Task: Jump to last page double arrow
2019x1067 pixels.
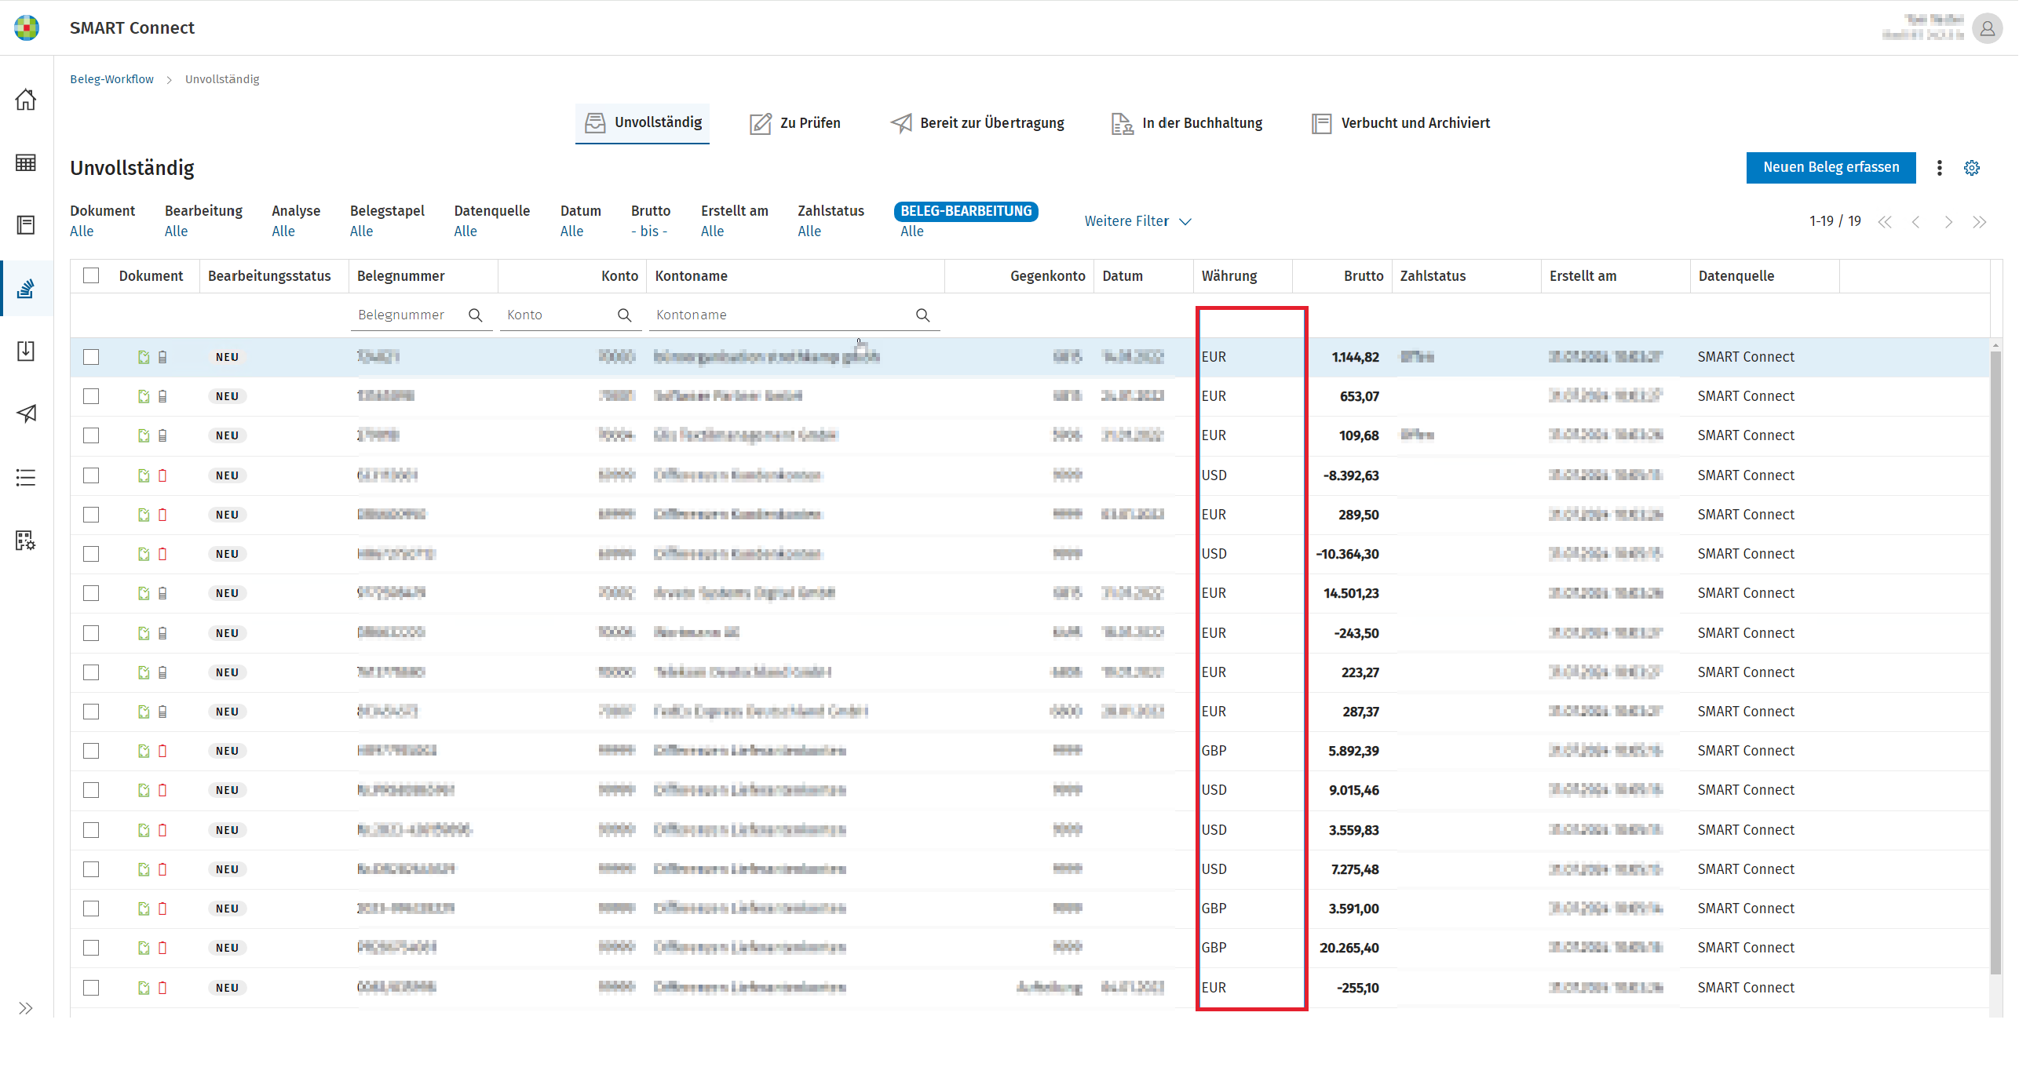Action: (1979, 222)
